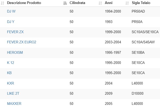
Task: Sort table by Sigla Telaio header
Action: click(x=141, y=3)
